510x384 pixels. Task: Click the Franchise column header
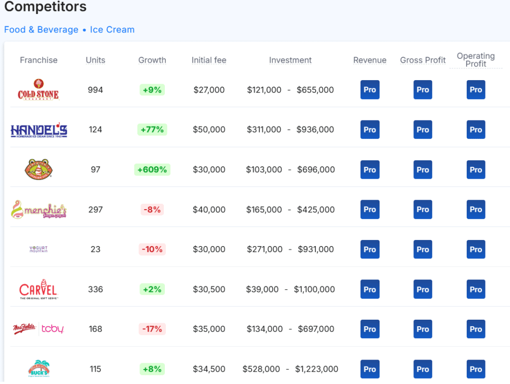[39, 60]
